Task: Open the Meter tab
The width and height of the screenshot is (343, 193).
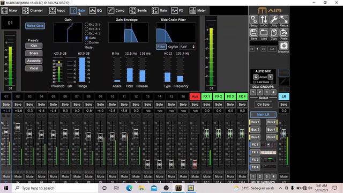Action: [198, 11]
